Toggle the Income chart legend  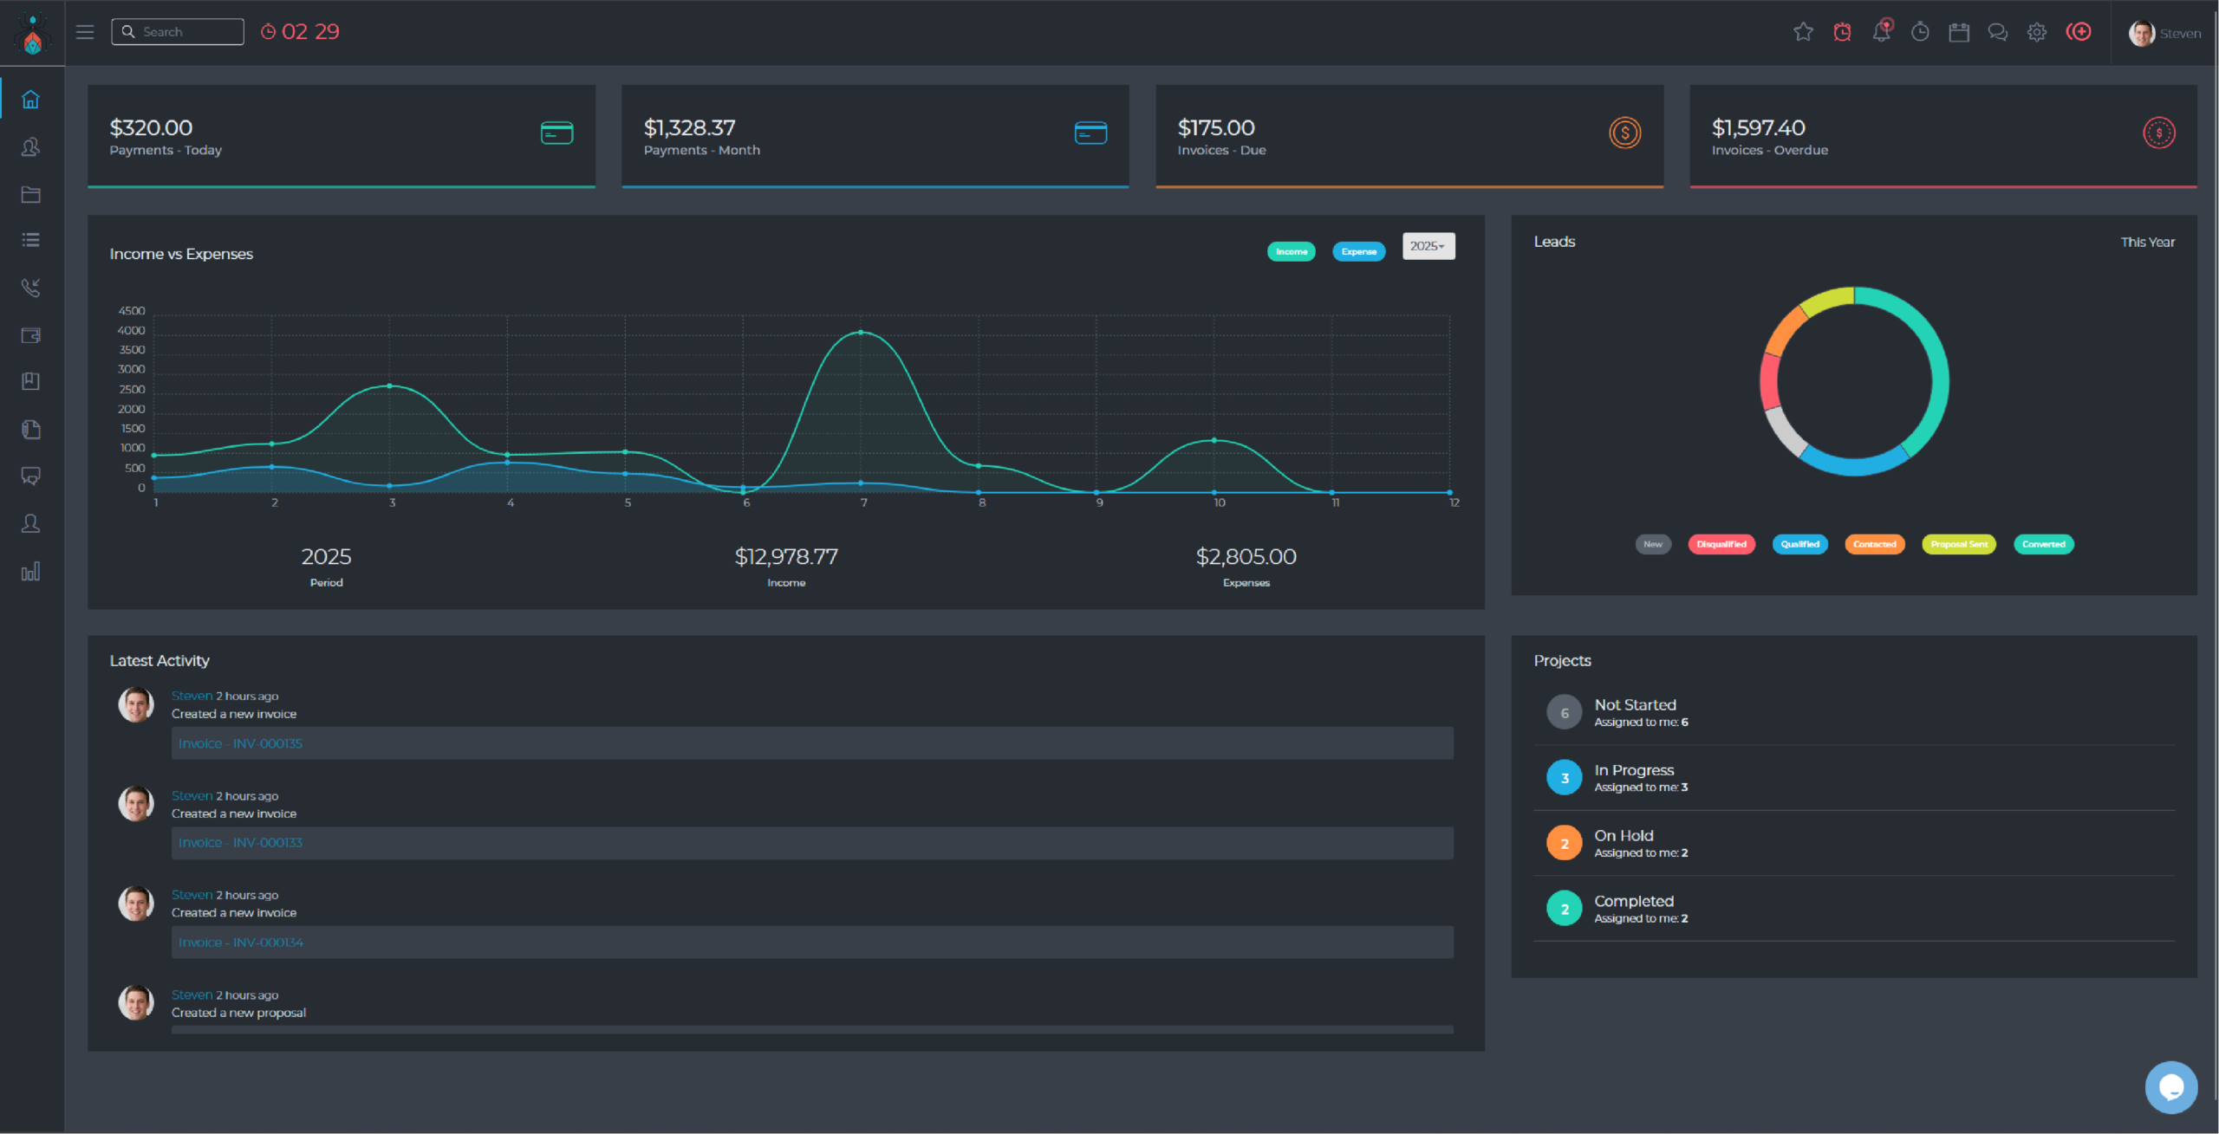click(1292, 251)
